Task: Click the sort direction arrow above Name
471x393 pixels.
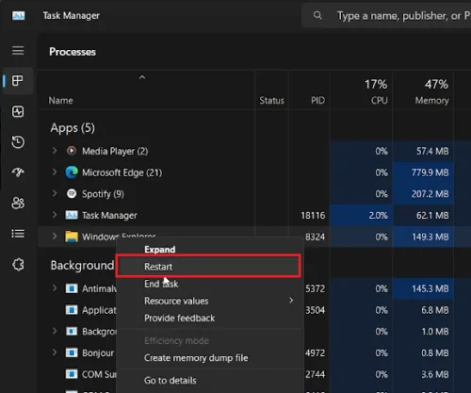Action: coord(142,77)
